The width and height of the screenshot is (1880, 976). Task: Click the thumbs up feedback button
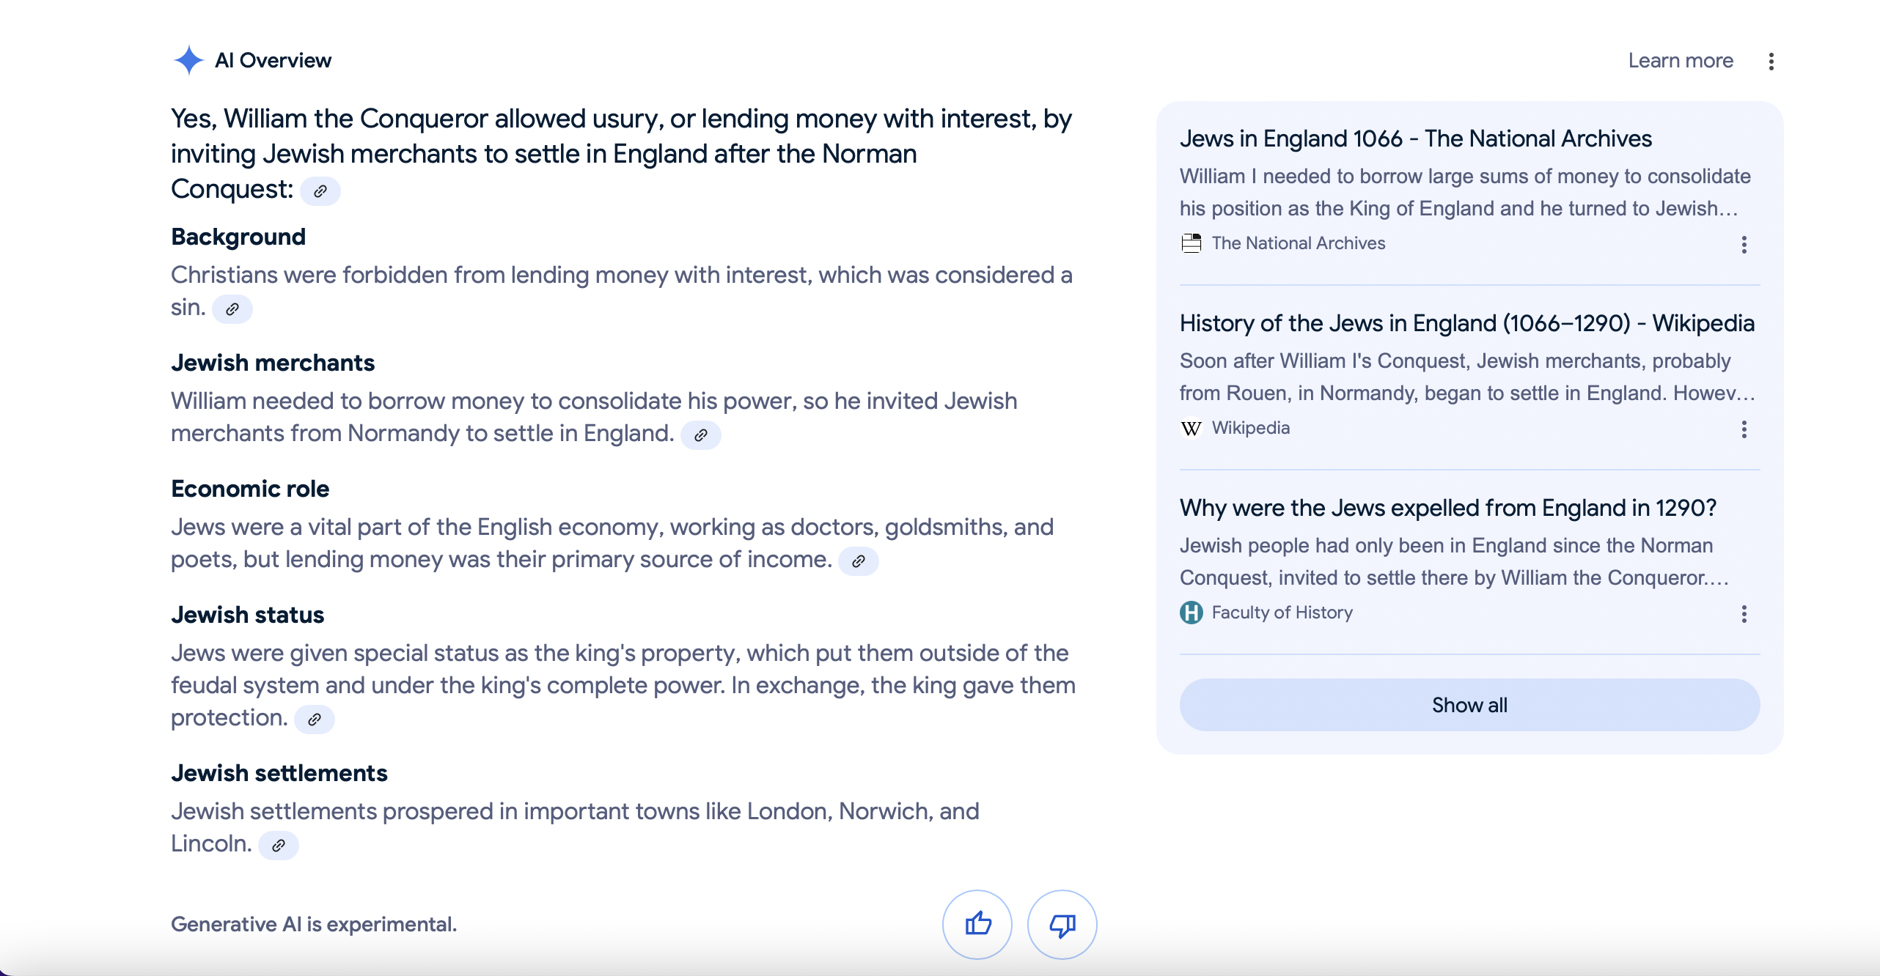[x=977, y=924]
